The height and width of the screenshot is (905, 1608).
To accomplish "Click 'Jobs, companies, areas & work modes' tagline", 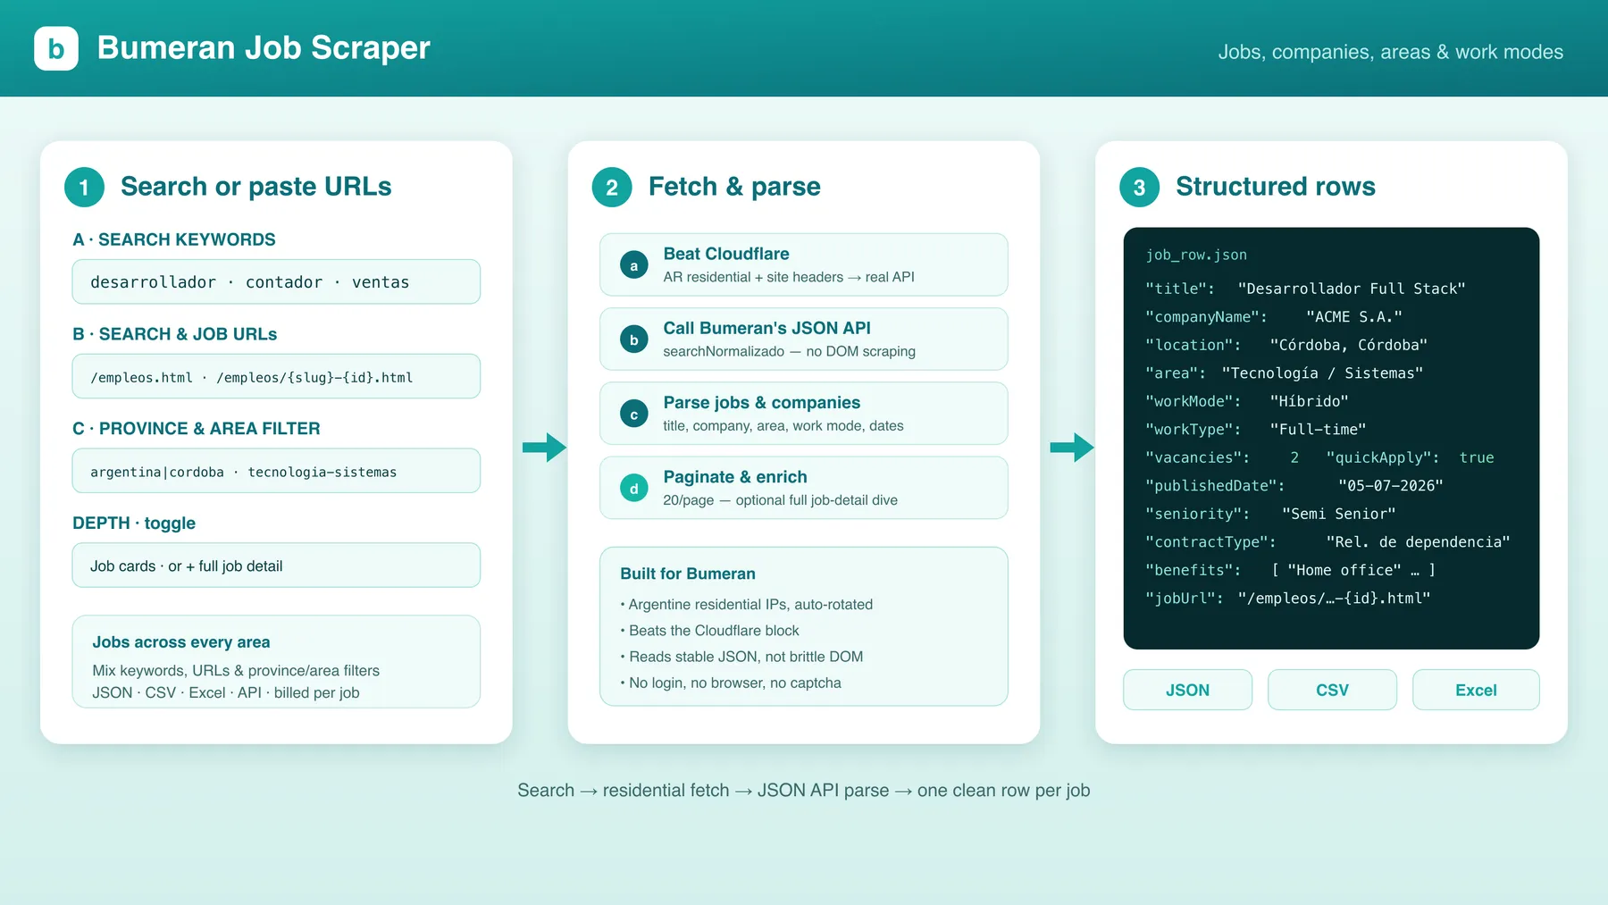I will tap(1391, 52).
